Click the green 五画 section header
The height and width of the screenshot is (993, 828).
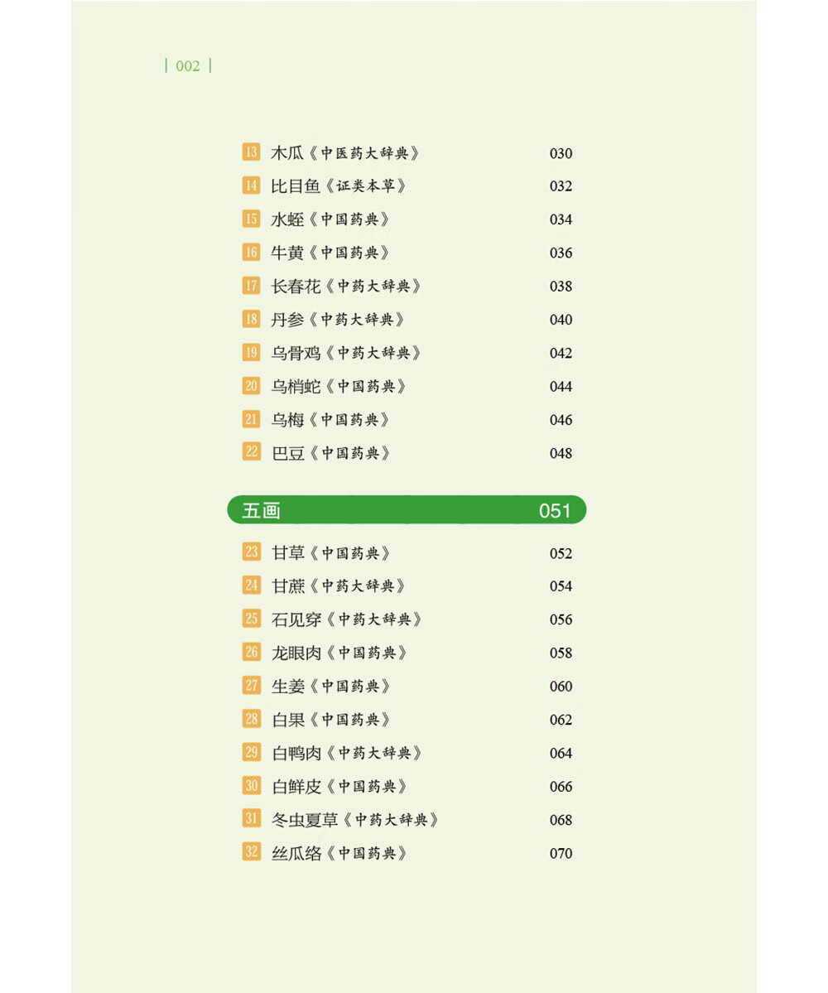pyautogui.click(x=407, y=510)
